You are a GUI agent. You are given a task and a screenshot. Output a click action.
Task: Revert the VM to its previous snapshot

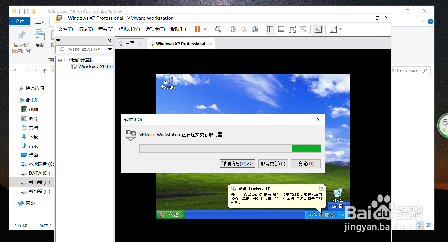pyautogui.click(x=244, y=29)
